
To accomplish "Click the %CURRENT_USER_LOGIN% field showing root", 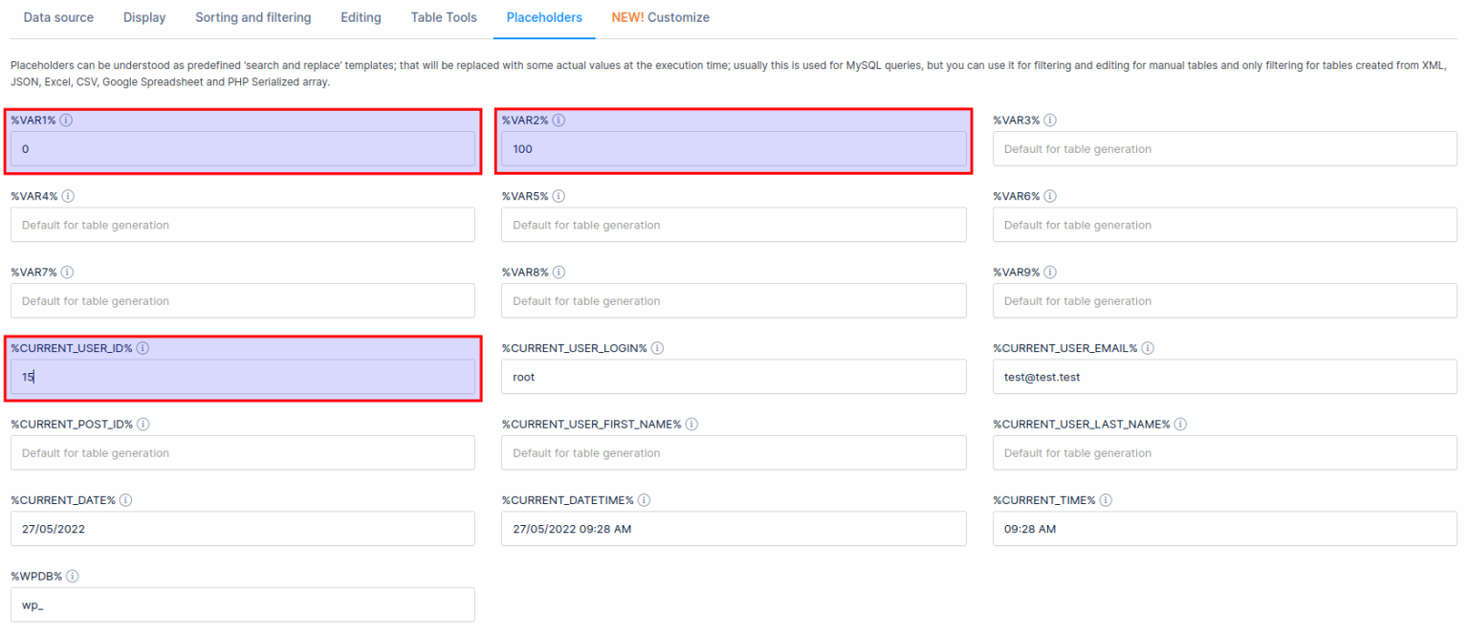I will 734,377.
